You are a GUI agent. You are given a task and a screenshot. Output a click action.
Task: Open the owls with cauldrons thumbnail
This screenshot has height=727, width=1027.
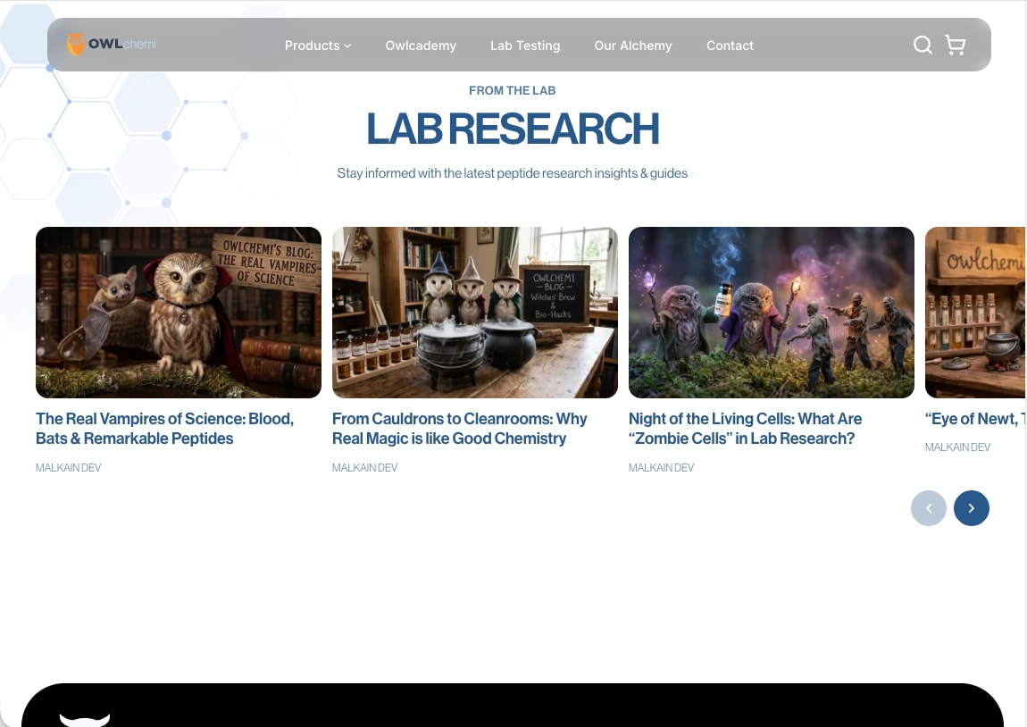pyautogui.click(x=475, y=313)
